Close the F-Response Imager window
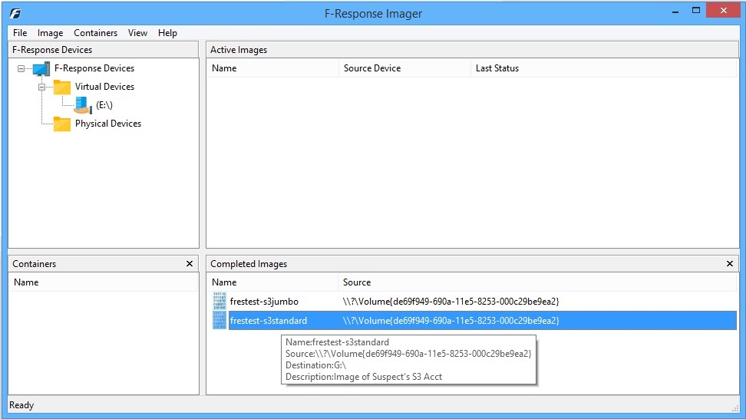The image size is (746, 419). click(x=723, y=11)
